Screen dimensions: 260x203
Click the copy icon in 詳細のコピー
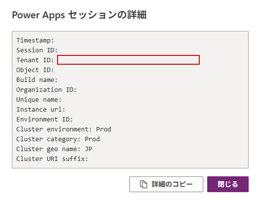coord(144,184)
